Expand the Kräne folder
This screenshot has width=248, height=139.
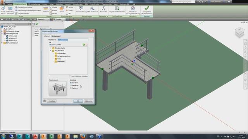pyautogui.click(x=53, y=59)
